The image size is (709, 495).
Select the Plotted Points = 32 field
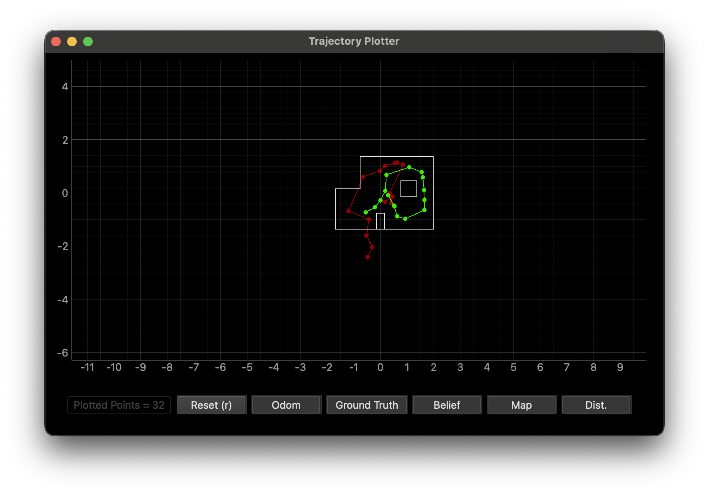[119, 405]
